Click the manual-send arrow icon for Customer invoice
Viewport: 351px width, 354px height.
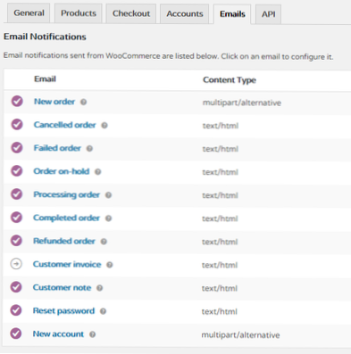(x=16, y=264)
